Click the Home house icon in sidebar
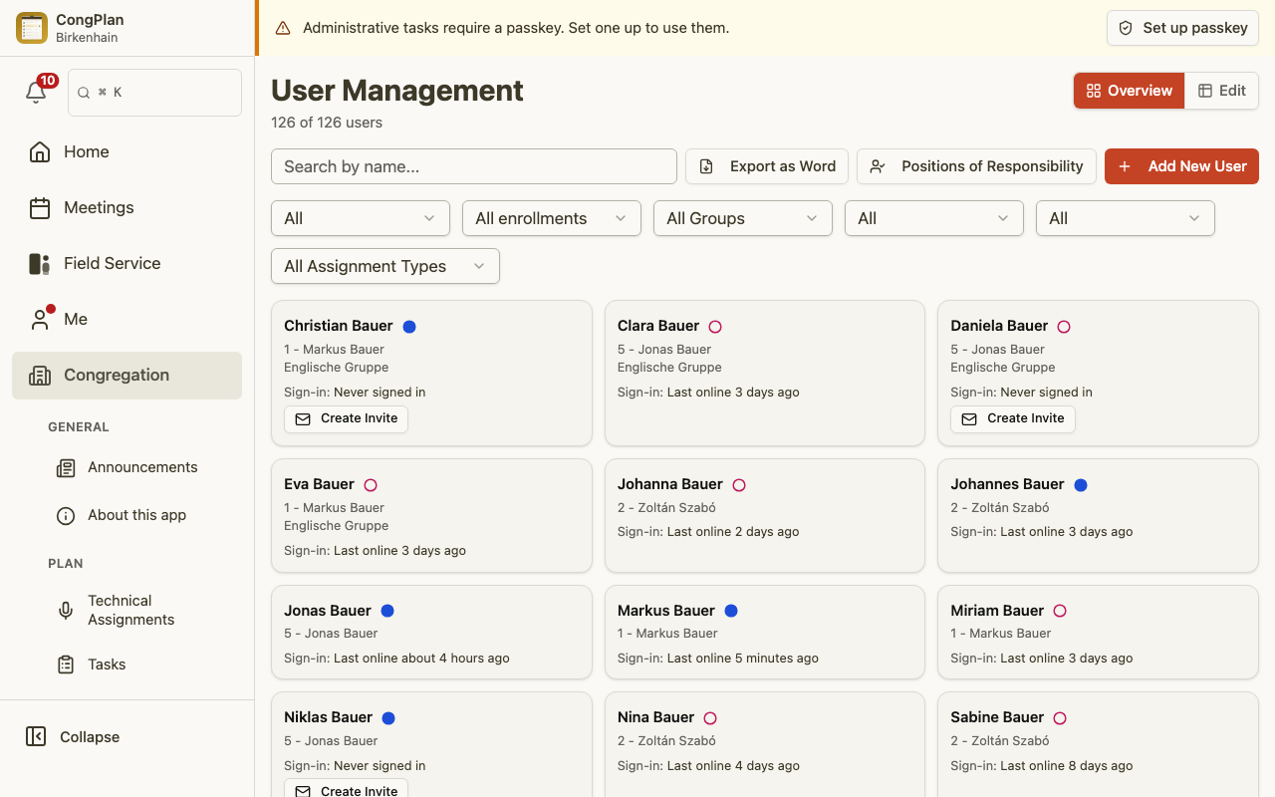Image resolution: width=1275 pixels, height=797 pixels. pyautogui.click(x=40, y=151)
